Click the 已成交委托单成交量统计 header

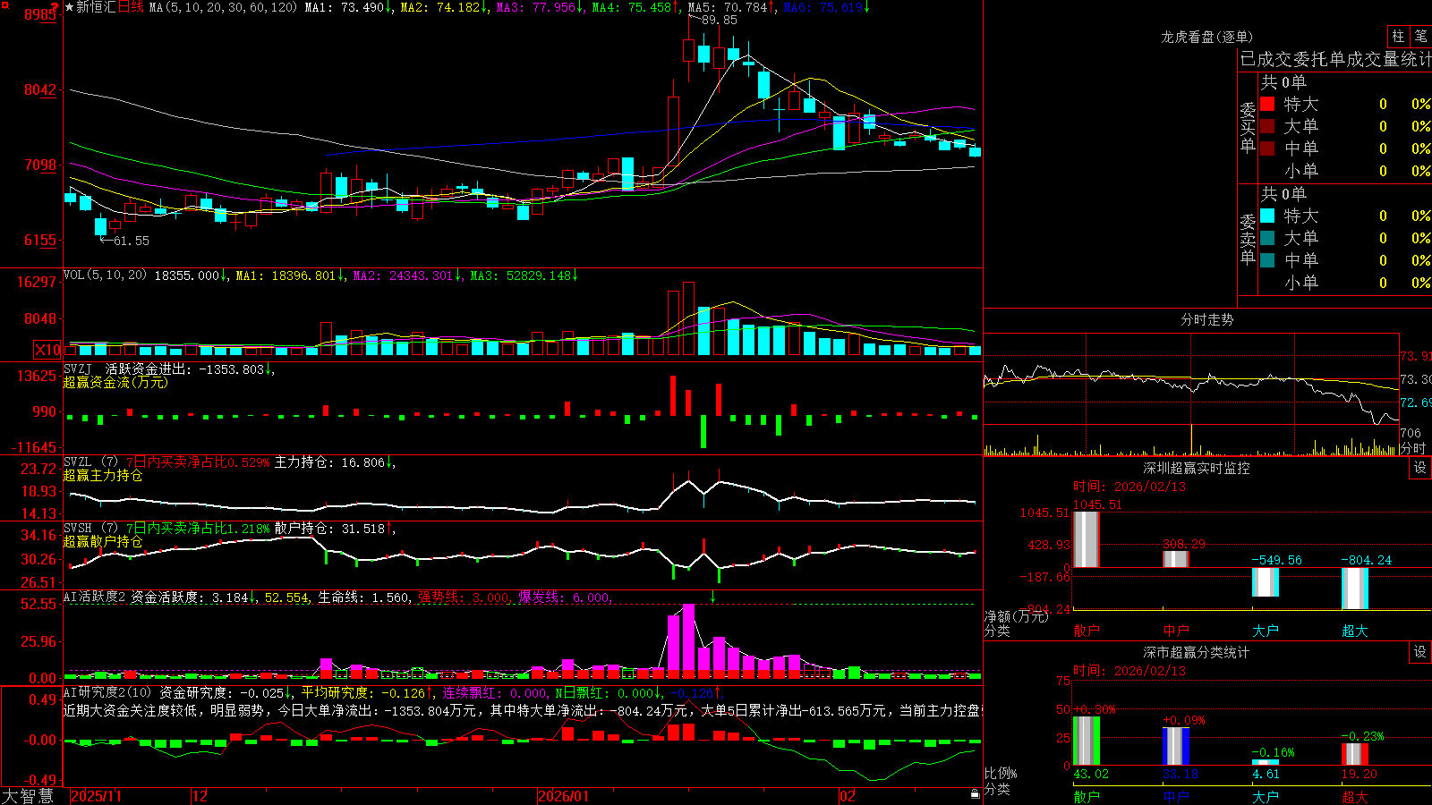(x=1335, y=59)
